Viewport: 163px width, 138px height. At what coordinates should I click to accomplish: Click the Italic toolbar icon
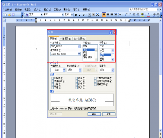80,15
